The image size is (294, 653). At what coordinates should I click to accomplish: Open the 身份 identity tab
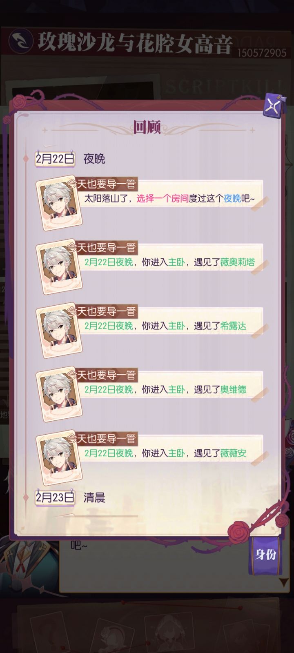click(265, 555)
